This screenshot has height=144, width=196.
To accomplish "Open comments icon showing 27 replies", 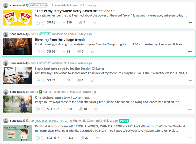I will 85,138.
